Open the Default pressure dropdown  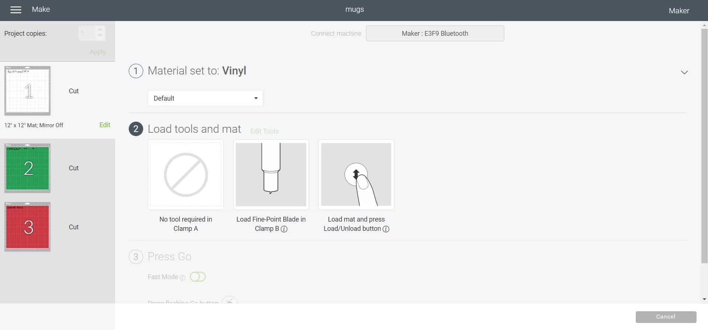click(205, 98)
